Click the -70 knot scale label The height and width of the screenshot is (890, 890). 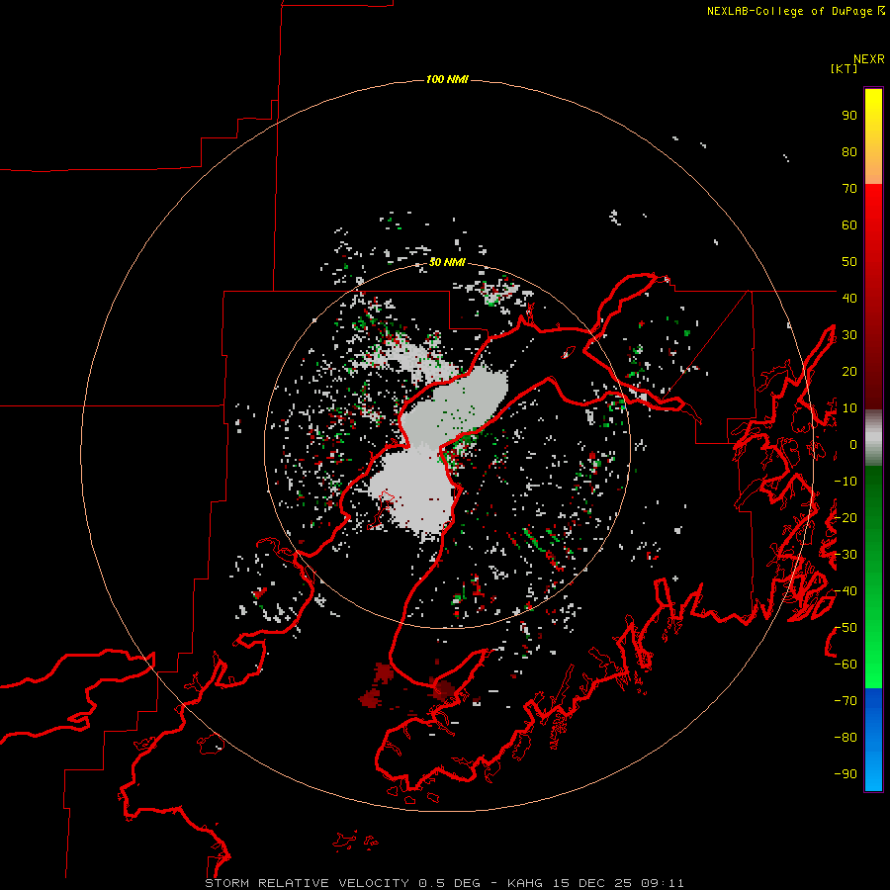click(845, 701)
